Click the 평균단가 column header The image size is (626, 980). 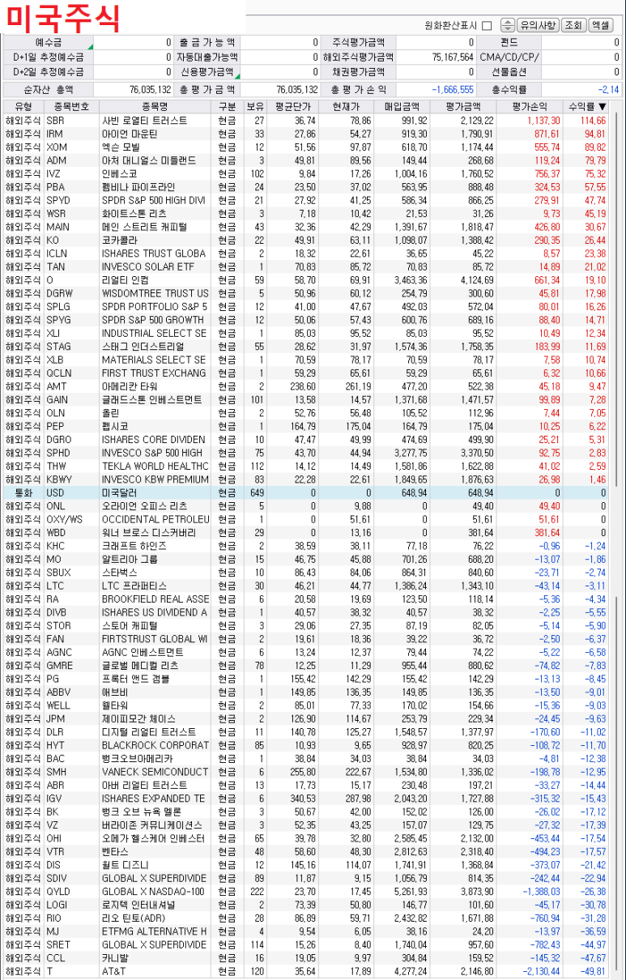pos(292,107)
